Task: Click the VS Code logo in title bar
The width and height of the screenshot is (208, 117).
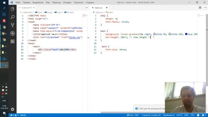Action: pyautogui.click(x=12, y=2)
